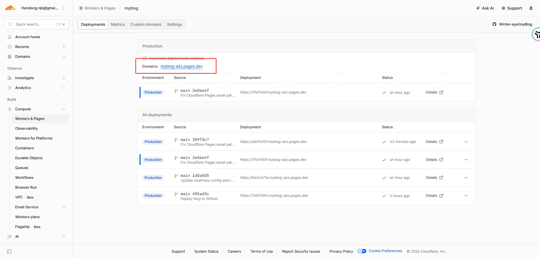Screen dimensions: 540x258
Task: Open the myblog-a6z.pages.dev domain link
Action: coord(181,67)
